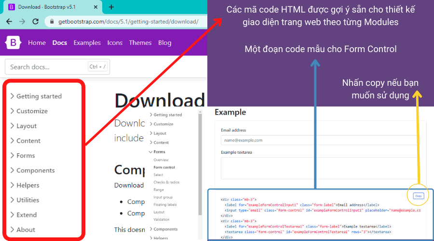434x241 pixels.
Task: Open Home in the navbar
Action: [x=37, y=43]
